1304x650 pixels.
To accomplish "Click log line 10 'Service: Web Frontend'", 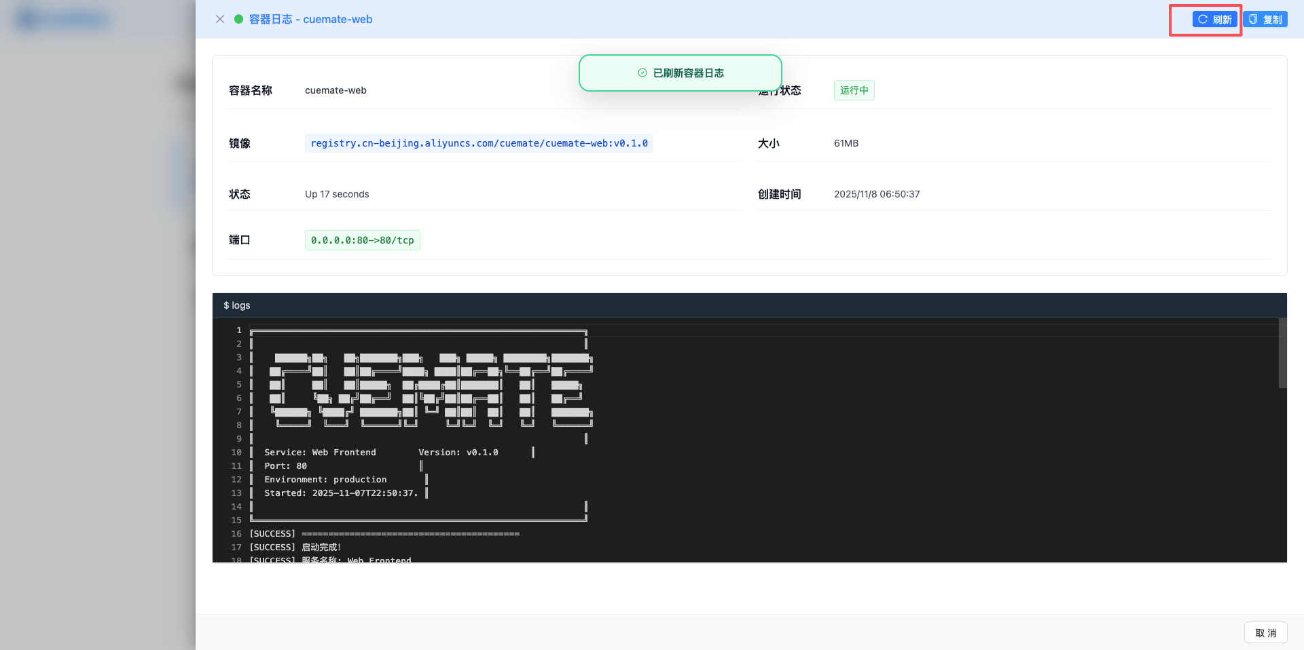I will pyautogui.click(x=320, y=453).
